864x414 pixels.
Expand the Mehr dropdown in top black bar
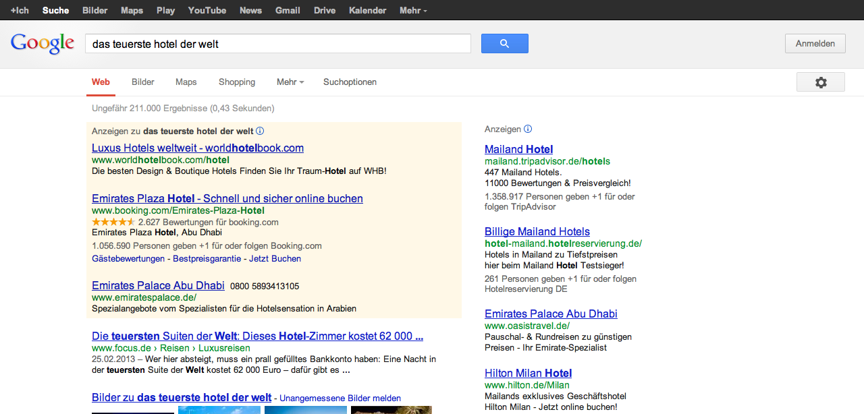(x=412, y=11)
